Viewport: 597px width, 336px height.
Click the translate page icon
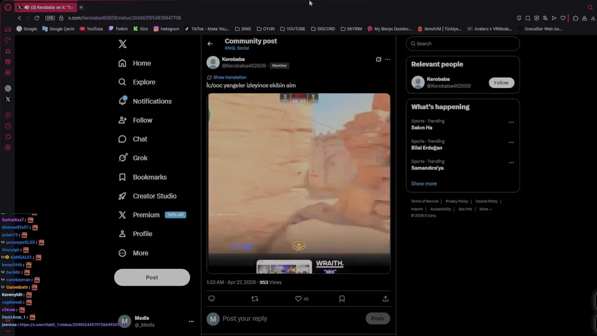[545, 18]
